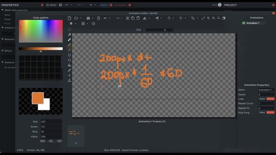The image size is (276, 155).
Task: Pick a hue in the color palette gradient
Action: (41, 31)
